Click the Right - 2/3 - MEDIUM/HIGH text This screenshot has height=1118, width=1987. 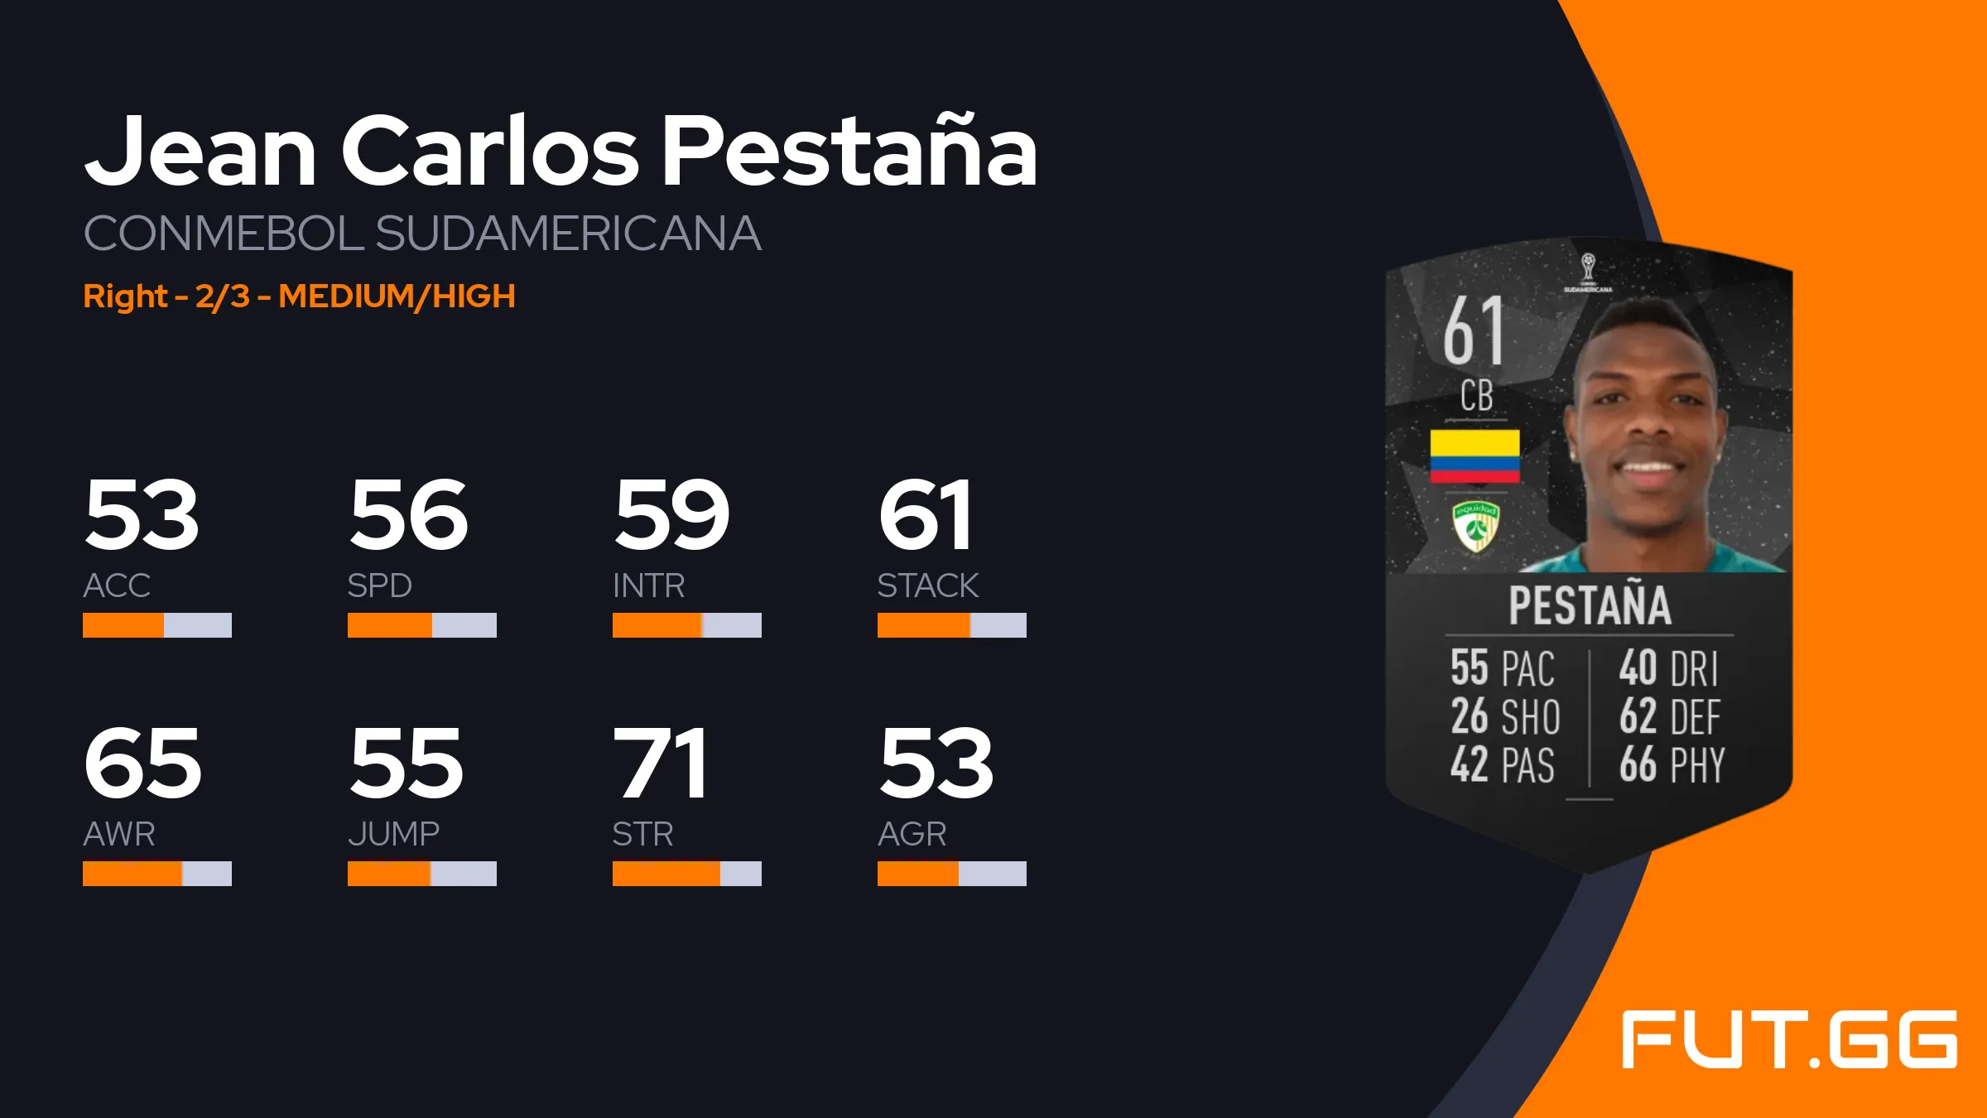(x=299, y=296)
